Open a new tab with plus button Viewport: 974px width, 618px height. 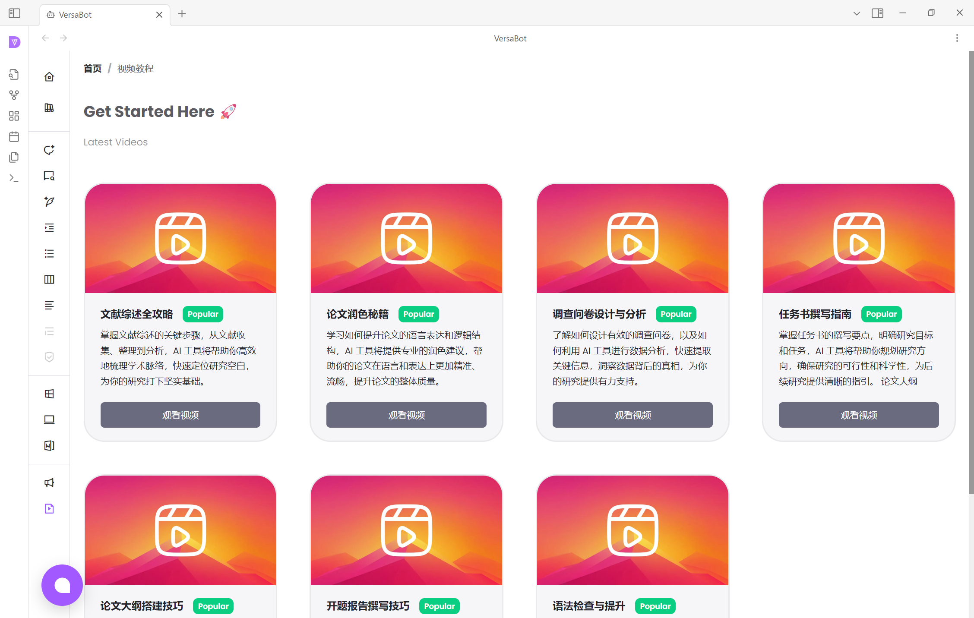point(182,14)
